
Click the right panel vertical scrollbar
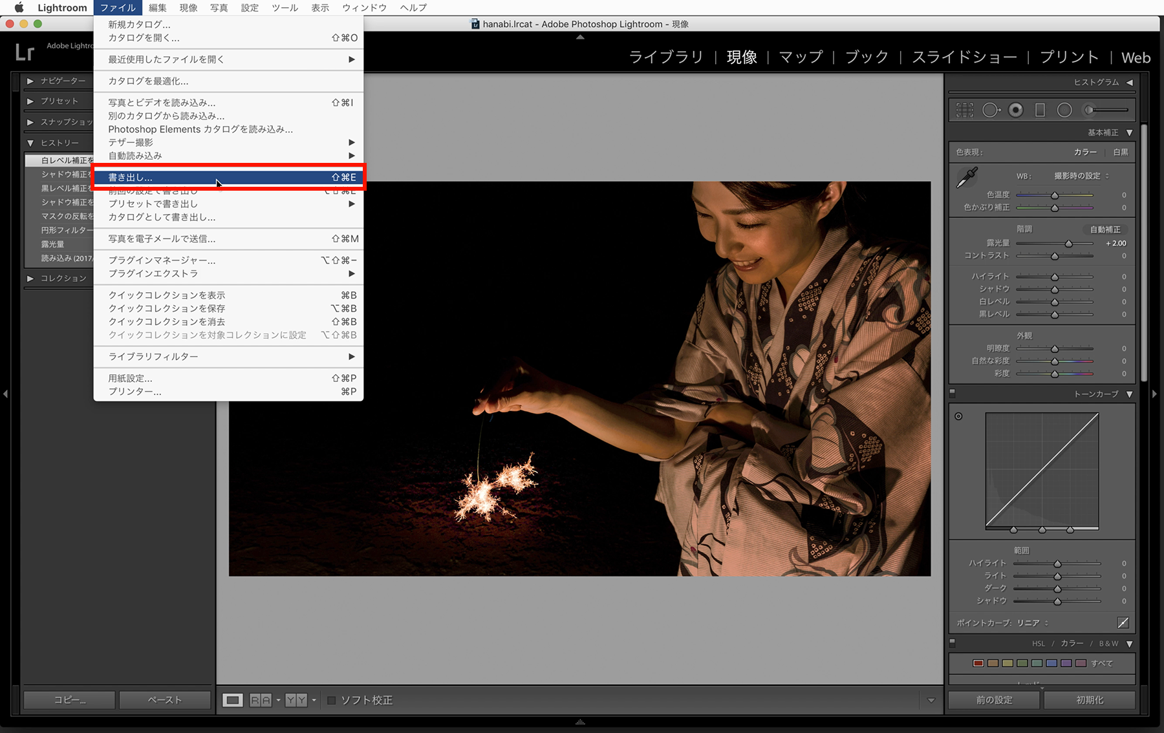pos(1144,252)
